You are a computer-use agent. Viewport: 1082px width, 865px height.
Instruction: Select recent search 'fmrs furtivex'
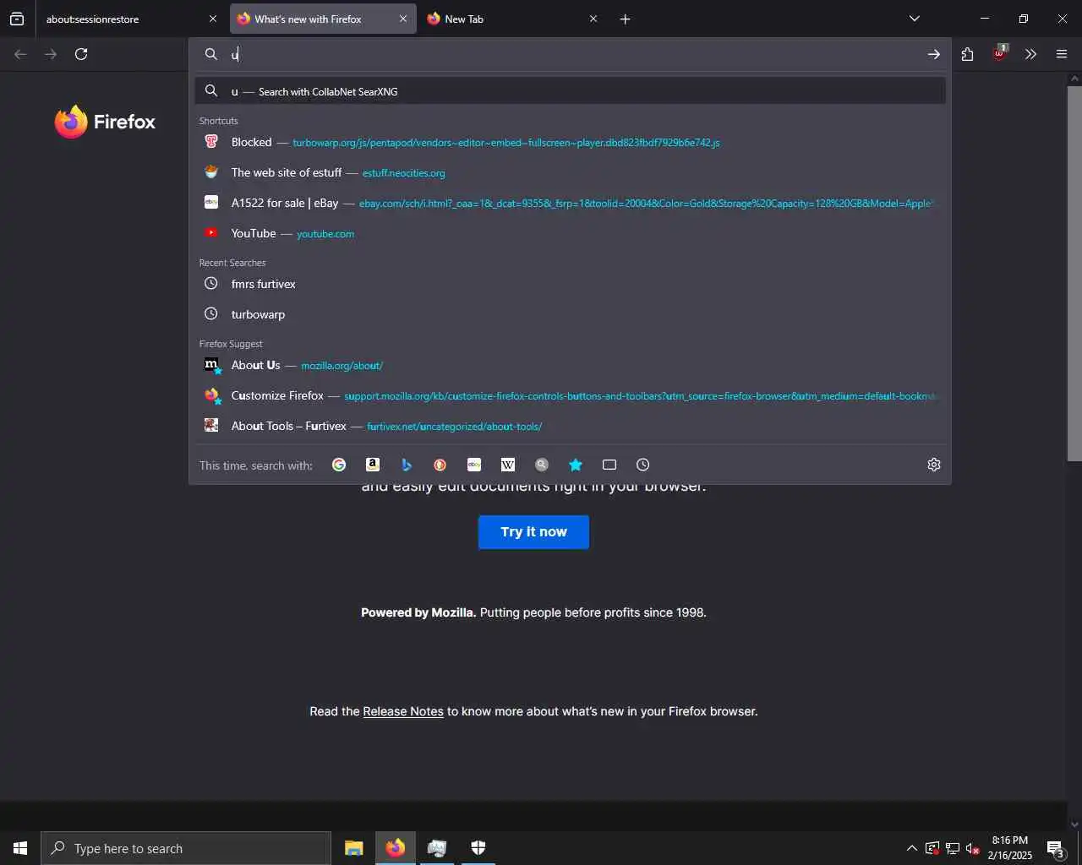click(570, 284)
